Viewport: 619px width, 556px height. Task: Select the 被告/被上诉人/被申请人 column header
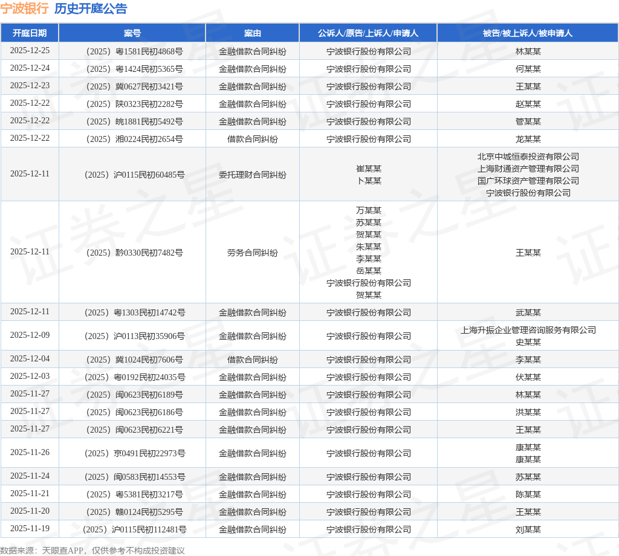coord(528,33)
